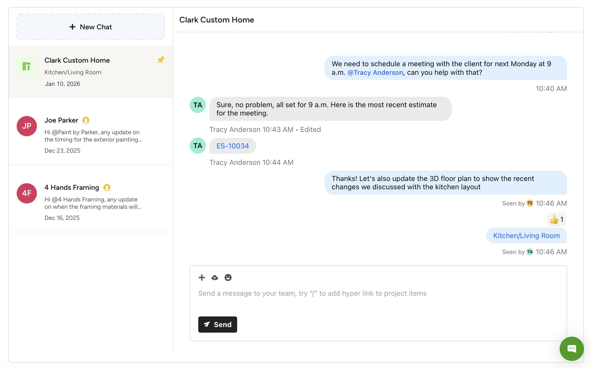
Task: Click the @Tracy Anderson mention
Action: (375, 73)
